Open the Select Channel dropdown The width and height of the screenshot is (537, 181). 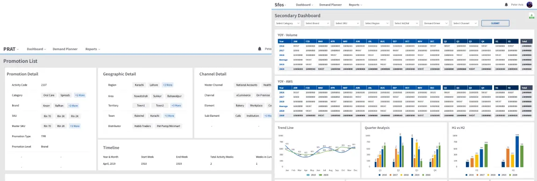coord(465,23)
